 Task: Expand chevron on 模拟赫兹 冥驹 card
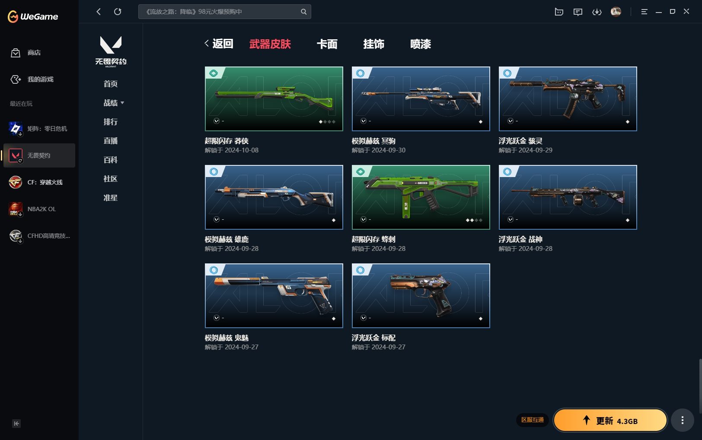364,121
